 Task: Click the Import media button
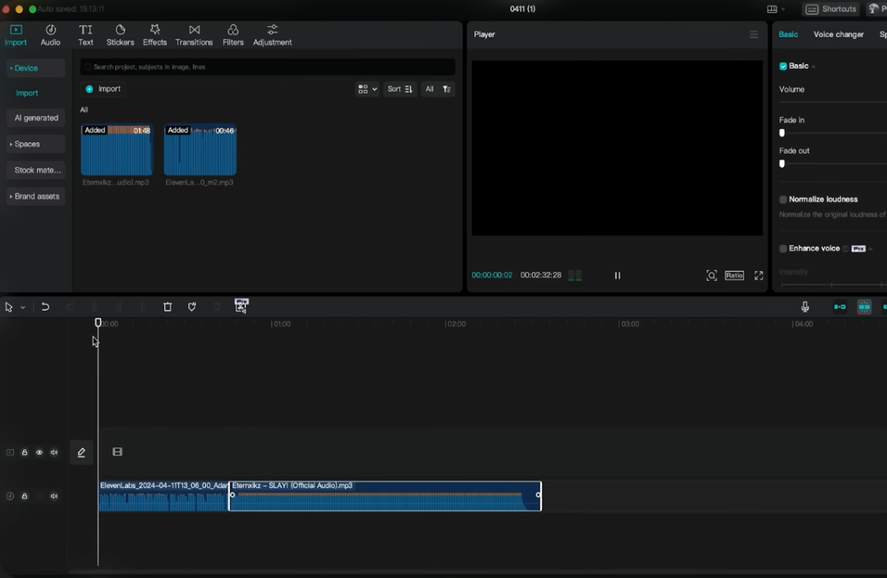tap(103, 89)
